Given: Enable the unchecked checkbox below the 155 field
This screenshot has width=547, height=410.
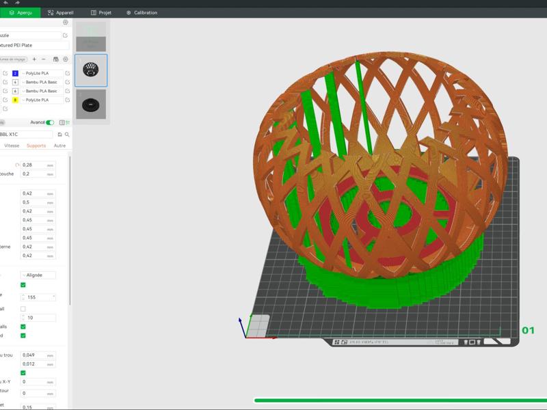Looking at the screenshot, I should point(23,309).
